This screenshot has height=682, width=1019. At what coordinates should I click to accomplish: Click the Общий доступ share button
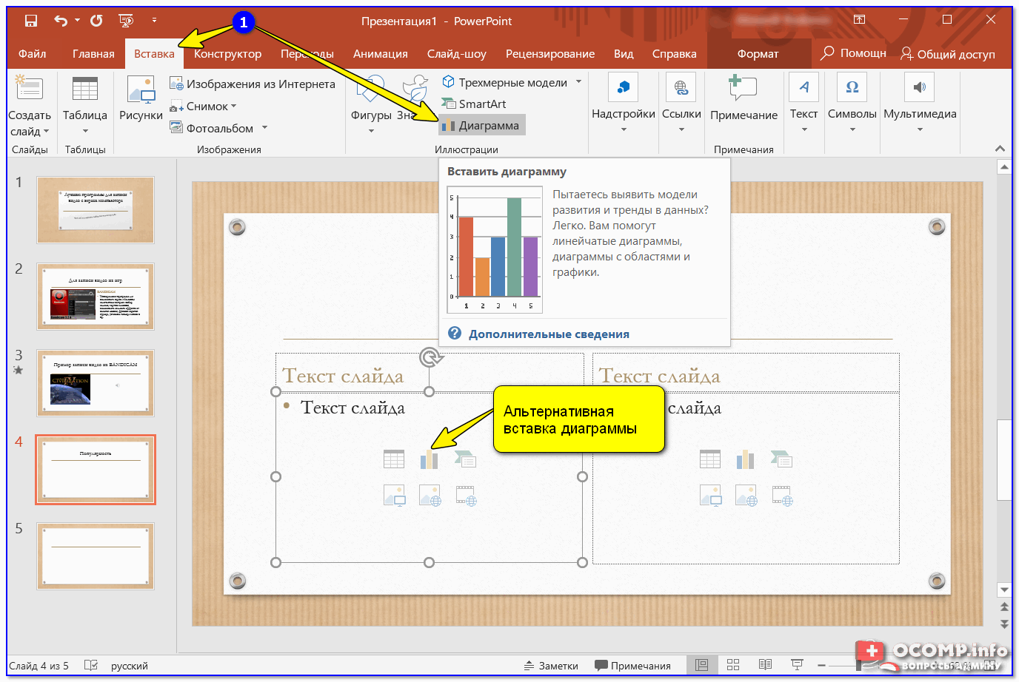coord(948,53)
